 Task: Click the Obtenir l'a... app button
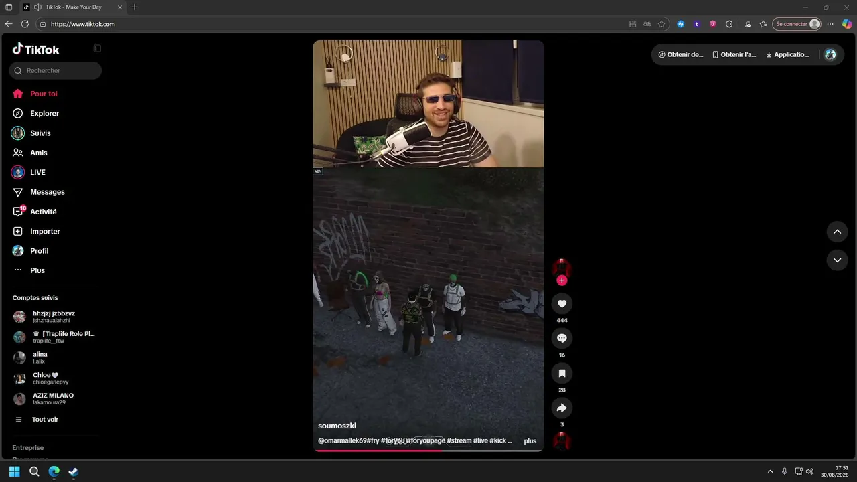734,55
